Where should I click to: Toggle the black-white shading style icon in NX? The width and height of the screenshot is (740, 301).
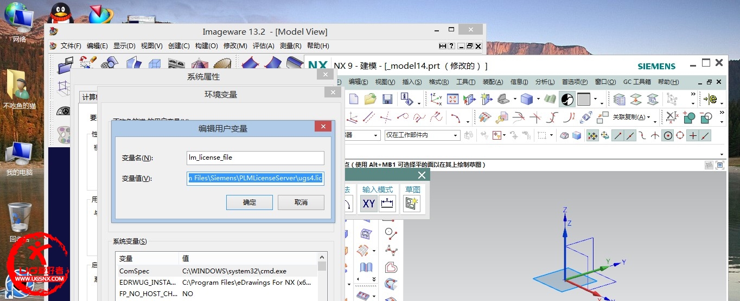click(567, 99)
